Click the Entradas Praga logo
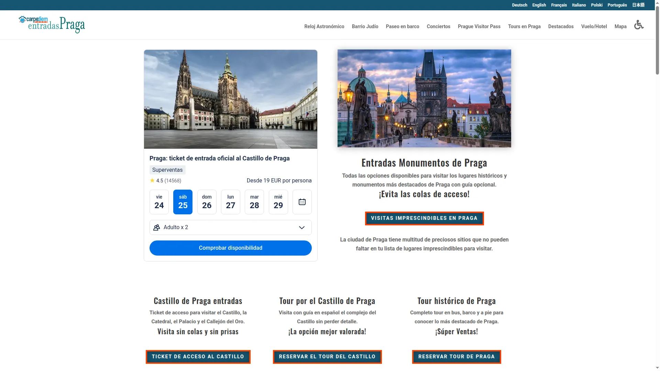660x371 pixels. click(52, 24)
